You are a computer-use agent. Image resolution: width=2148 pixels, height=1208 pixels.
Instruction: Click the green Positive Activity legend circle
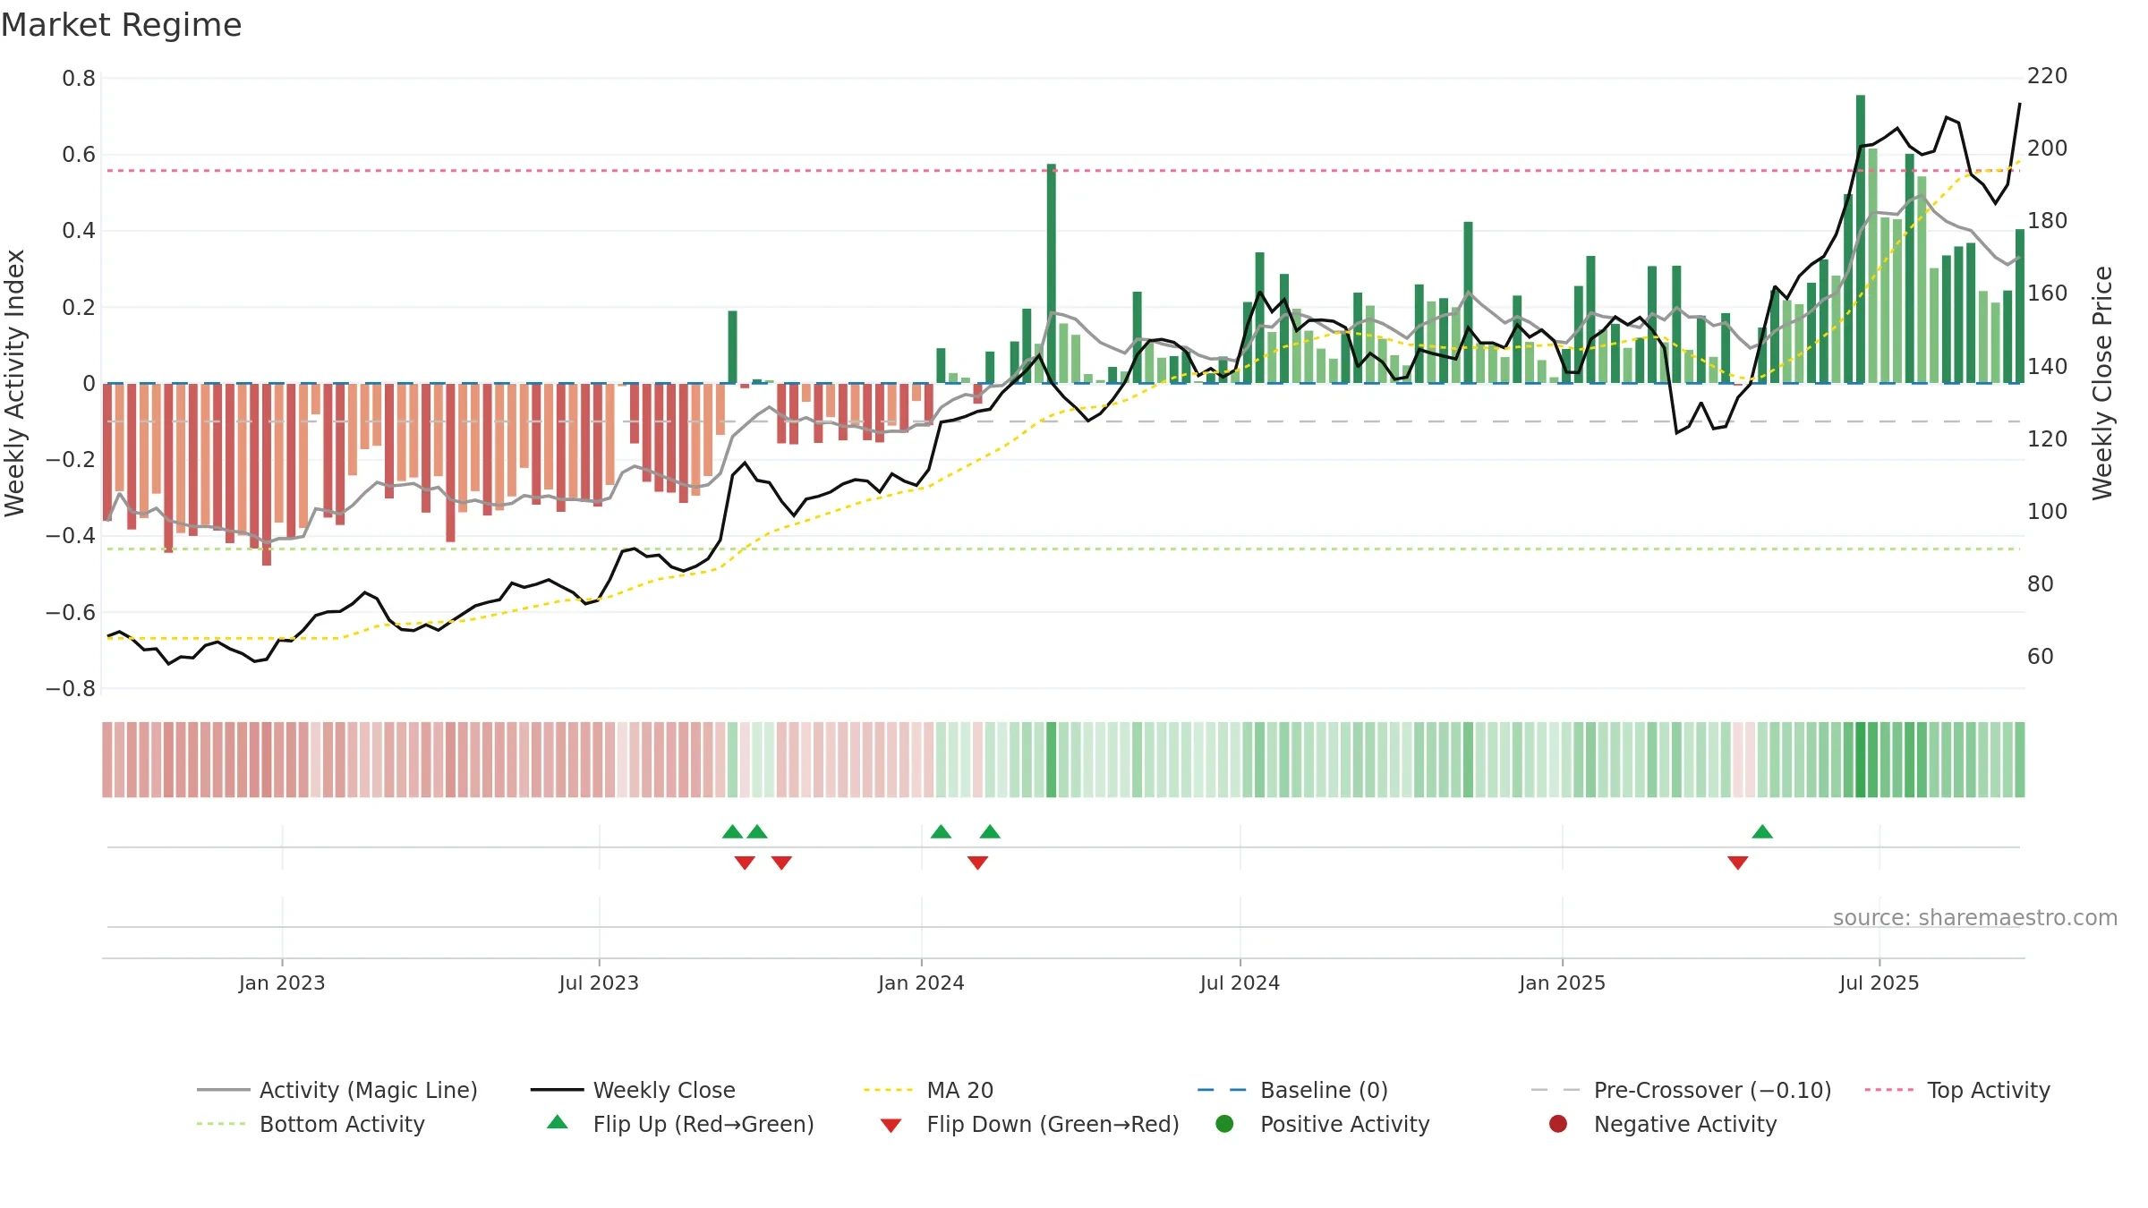pos(1224,1123)
